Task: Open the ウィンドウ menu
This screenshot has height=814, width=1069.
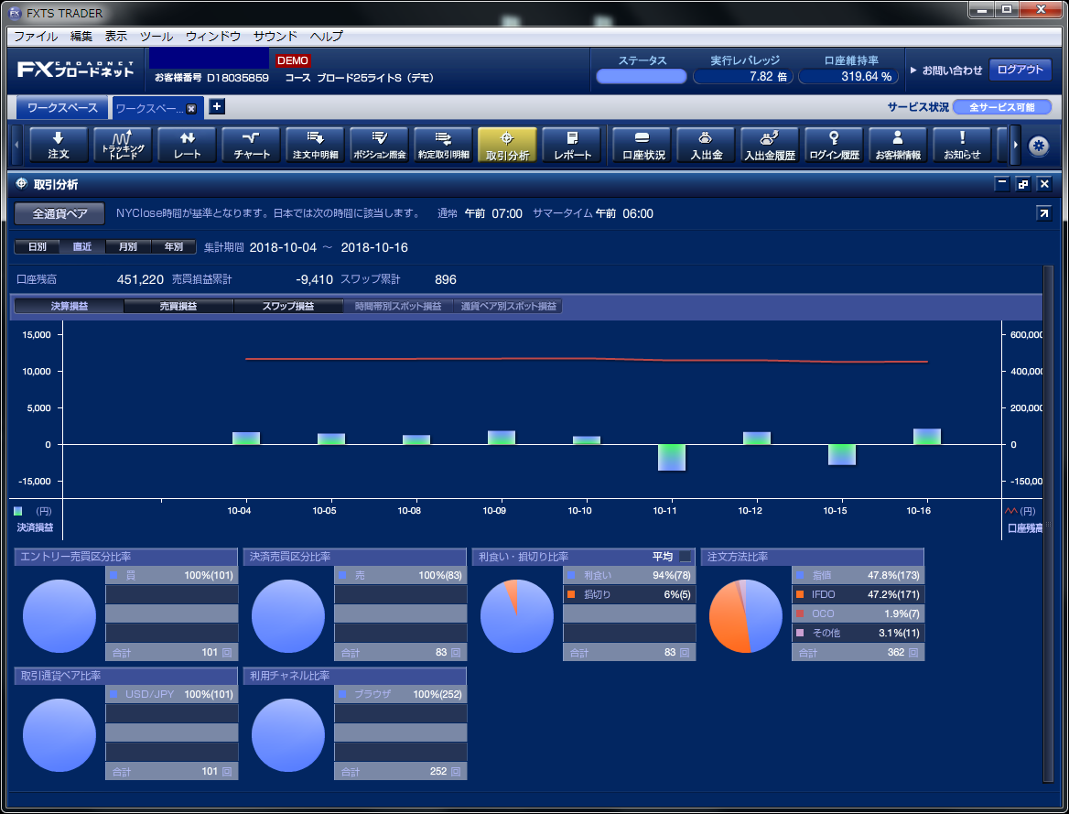Action: (x=213, y=36)
